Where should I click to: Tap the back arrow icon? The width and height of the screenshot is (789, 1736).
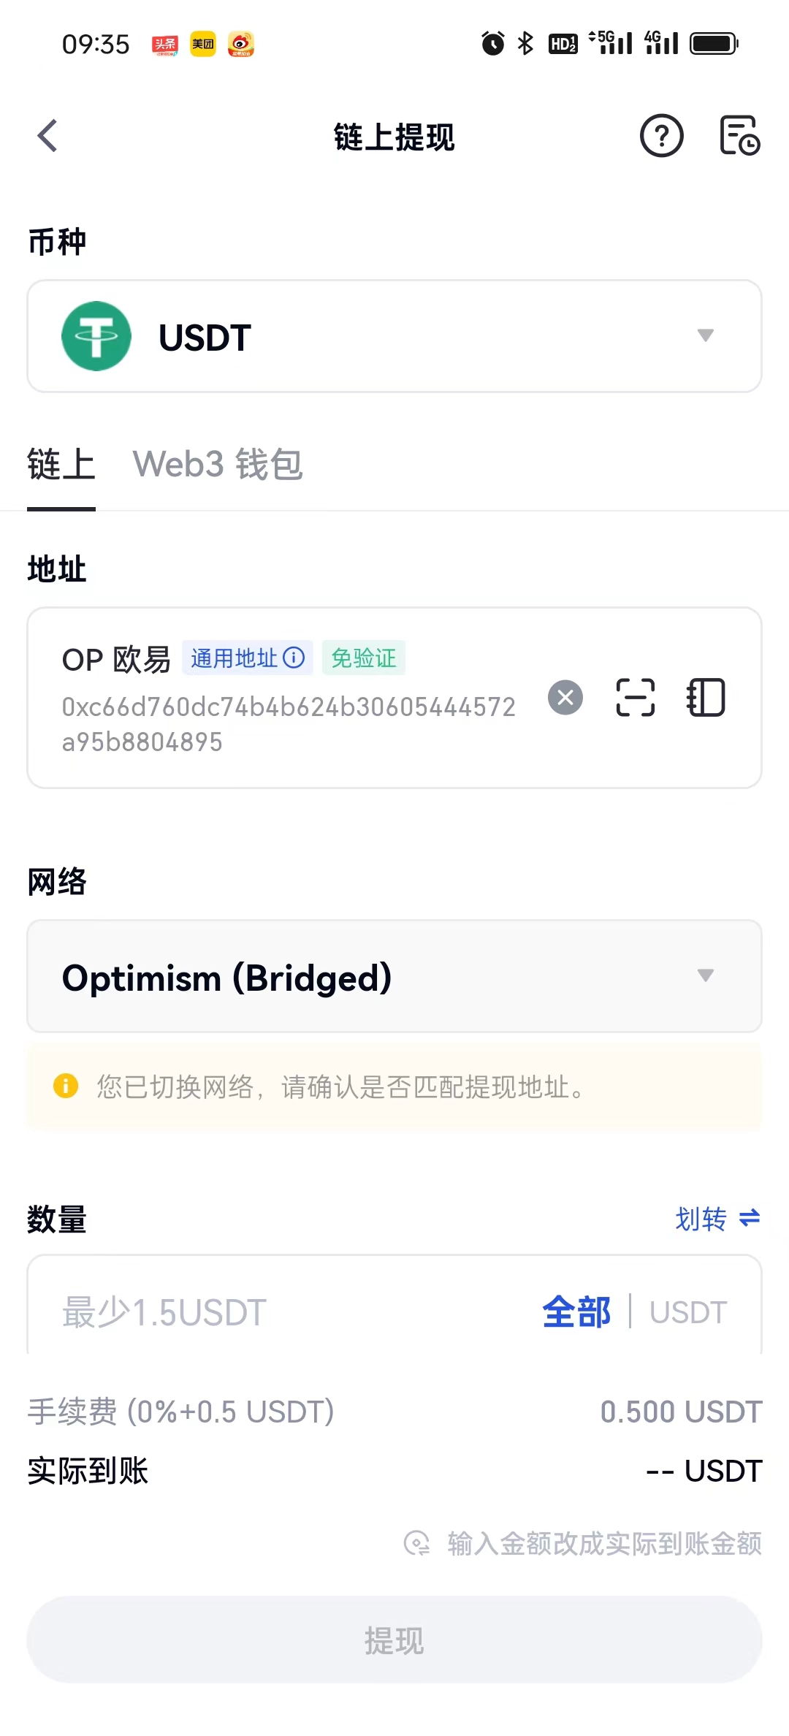click(x=48, y=136)
